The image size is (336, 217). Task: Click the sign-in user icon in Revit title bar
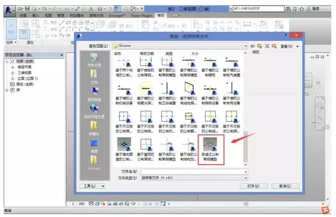(x=308, y=9)
